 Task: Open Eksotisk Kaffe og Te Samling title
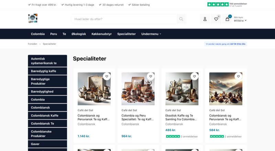point(181,117)
